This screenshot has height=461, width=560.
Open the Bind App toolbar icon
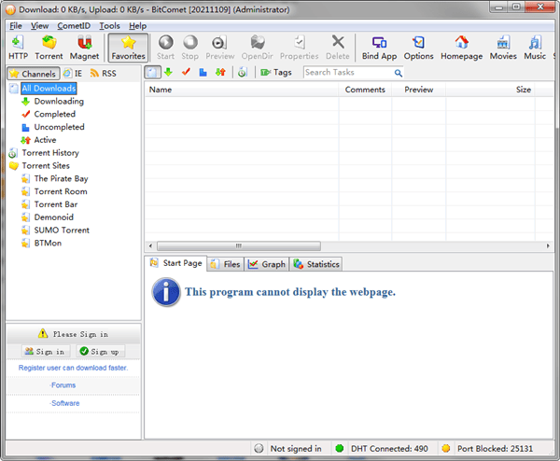click(379, 49)
